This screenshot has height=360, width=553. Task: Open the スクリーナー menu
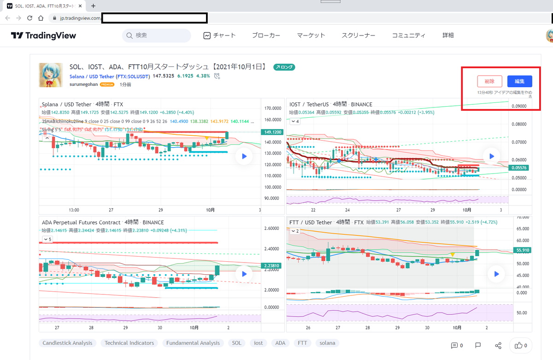(x=358, y=36)
